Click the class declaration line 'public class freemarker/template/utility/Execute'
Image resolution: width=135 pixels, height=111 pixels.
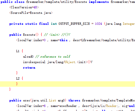[x=44, y=2]
